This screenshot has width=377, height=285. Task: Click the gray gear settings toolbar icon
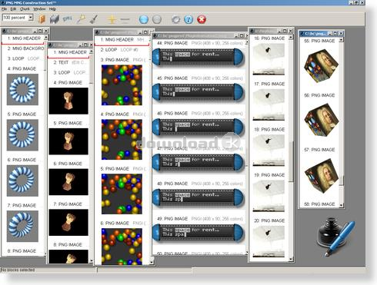pyautogui.click(x=175, y=19)
